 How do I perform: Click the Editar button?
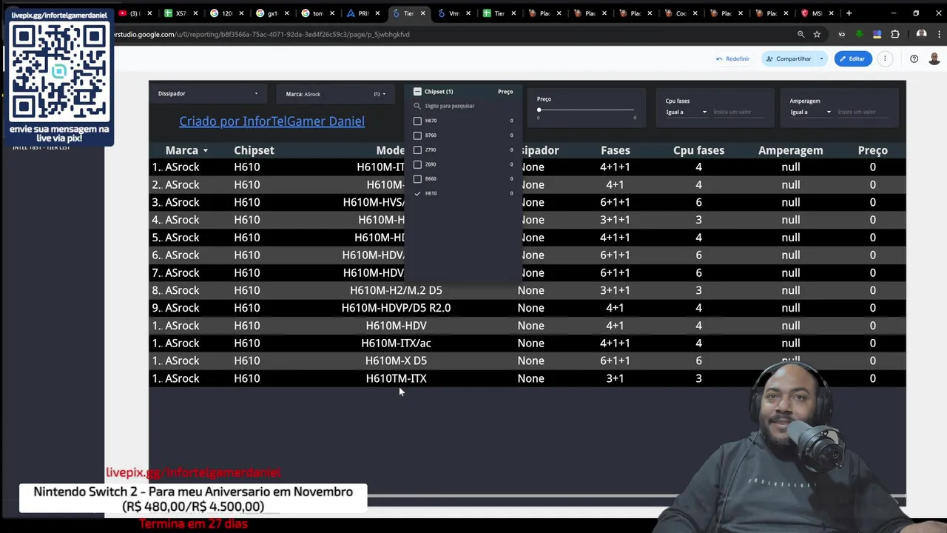[852, 58]
